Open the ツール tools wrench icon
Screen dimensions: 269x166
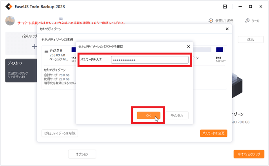(247, 21)
